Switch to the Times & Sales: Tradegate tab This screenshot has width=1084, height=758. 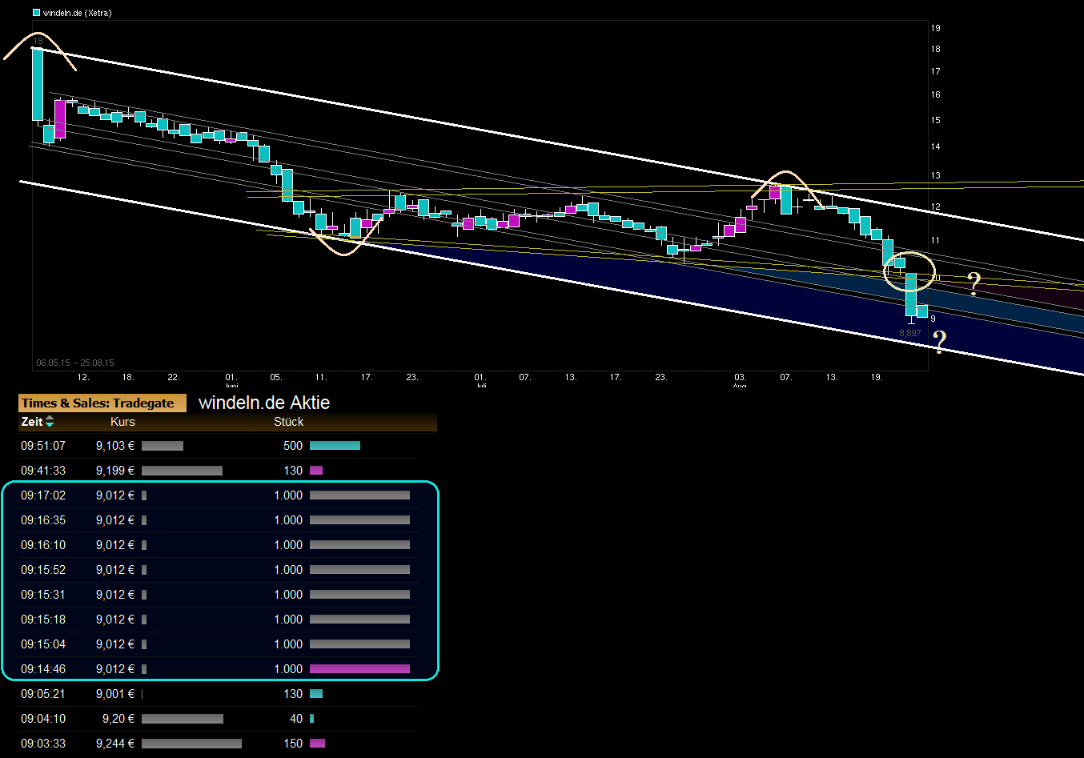102,403
